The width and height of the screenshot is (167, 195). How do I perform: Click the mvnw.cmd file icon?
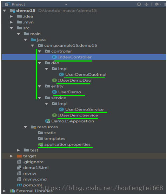[x=19, y=179]
